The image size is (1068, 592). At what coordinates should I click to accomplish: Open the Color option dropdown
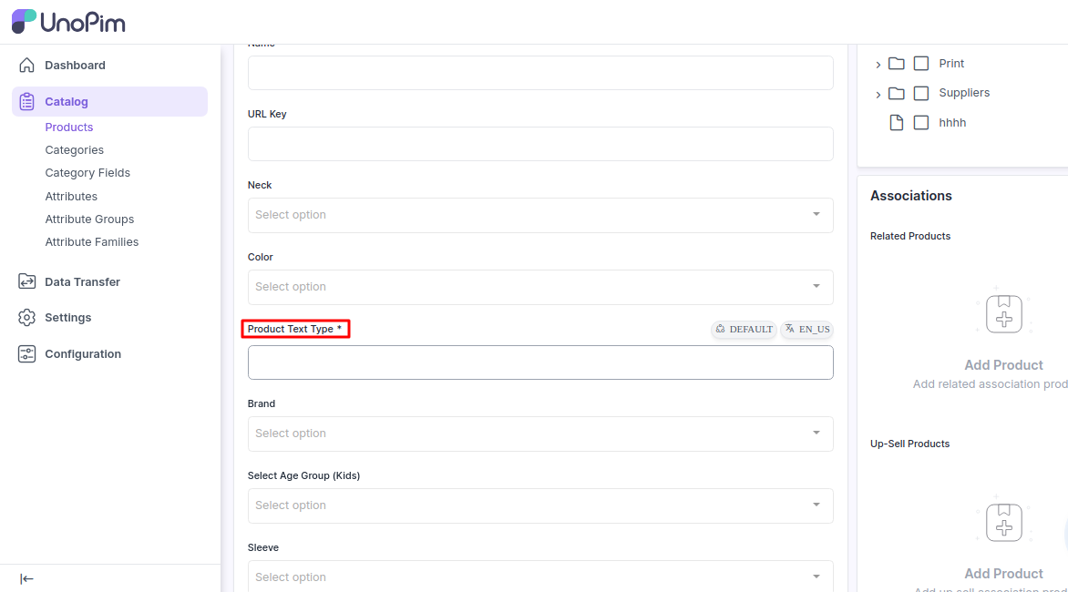click(x=540, y=287)
